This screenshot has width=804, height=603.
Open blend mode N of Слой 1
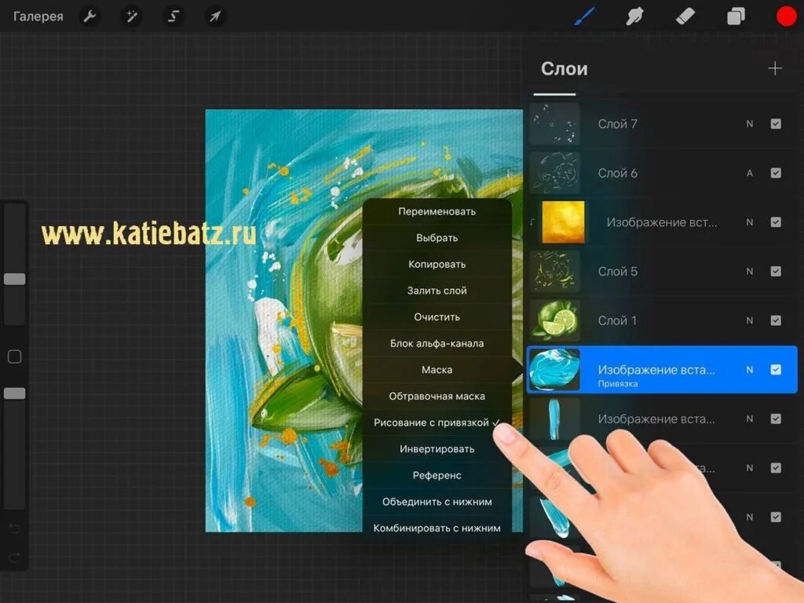pos(750,320)
